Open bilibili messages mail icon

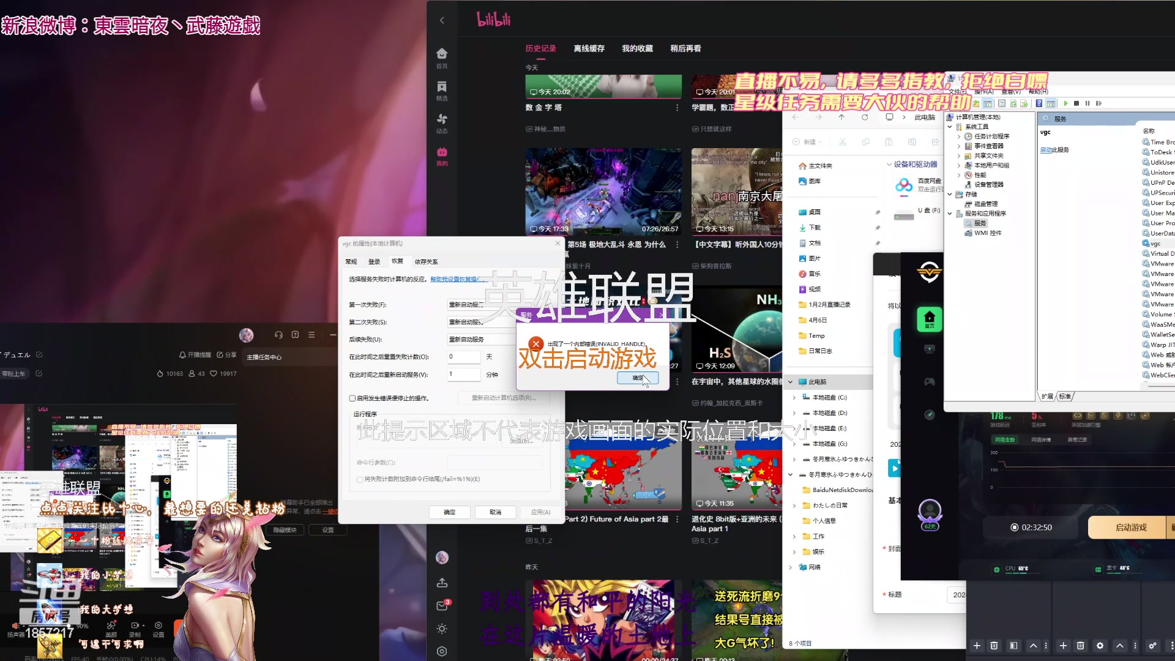pos(442,606)
